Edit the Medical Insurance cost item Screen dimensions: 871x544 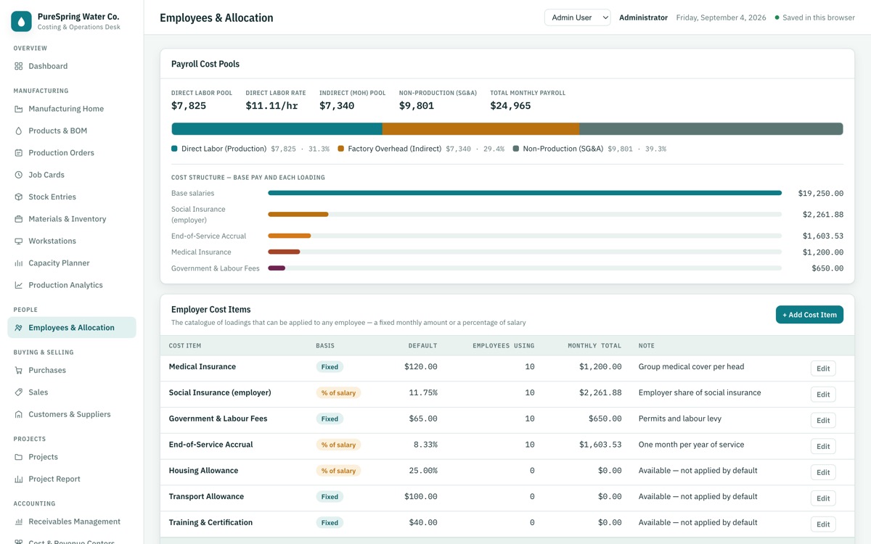pyautogui.click(x=823, y=368)
